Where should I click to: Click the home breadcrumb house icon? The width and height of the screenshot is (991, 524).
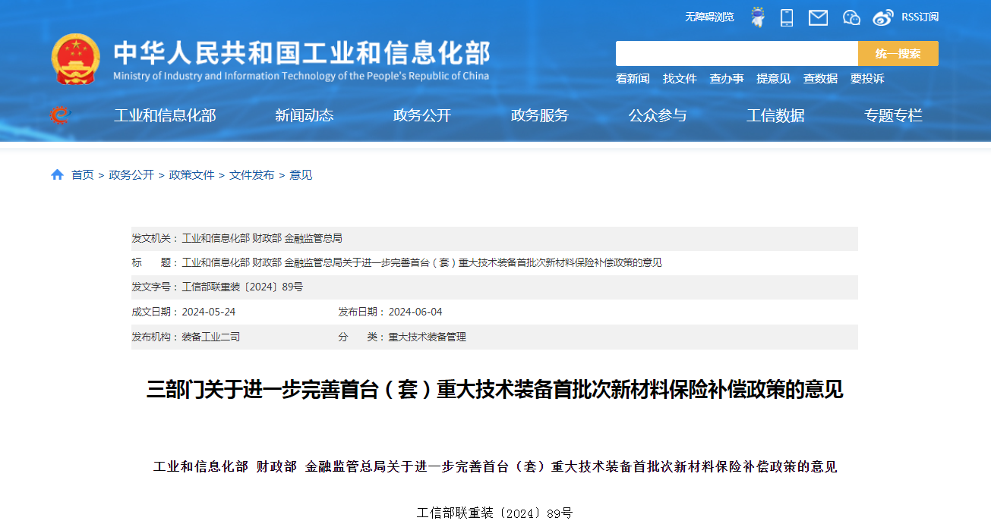(58, 175)
